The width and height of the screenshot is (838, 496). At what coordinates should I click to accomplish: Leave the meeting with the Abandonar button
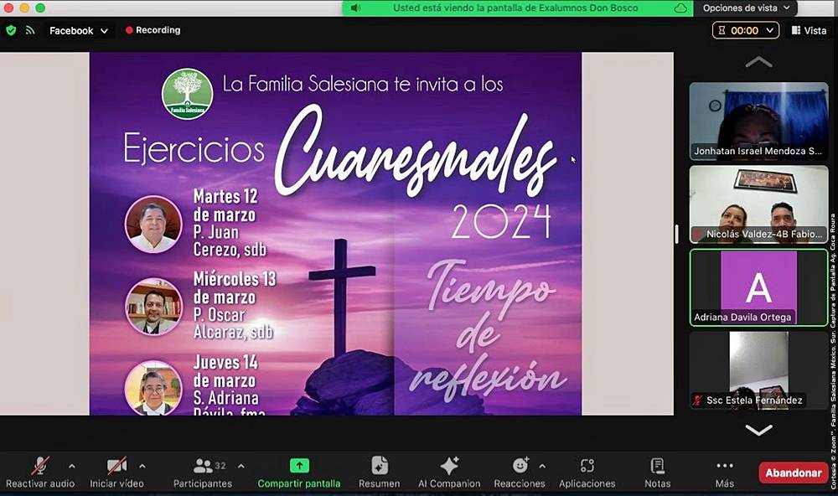coord(793,473)
